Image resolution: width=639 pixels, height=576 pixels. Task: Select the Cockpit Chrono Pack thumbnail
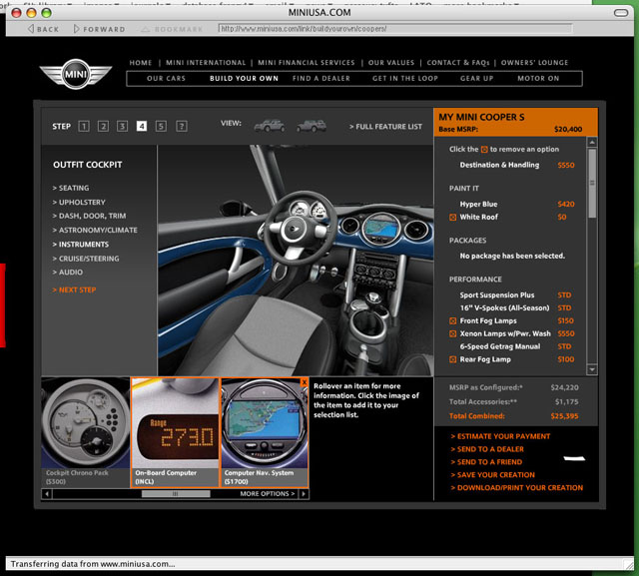[86, 431]
